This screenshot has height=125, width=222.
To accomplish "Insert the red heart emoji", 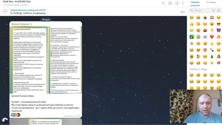I will tap(212, 37).
